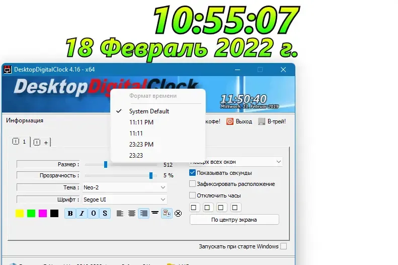Viewport: 398px width, 265px height.
Task: Click the transparency value 5 %
Action: [168, 175]
